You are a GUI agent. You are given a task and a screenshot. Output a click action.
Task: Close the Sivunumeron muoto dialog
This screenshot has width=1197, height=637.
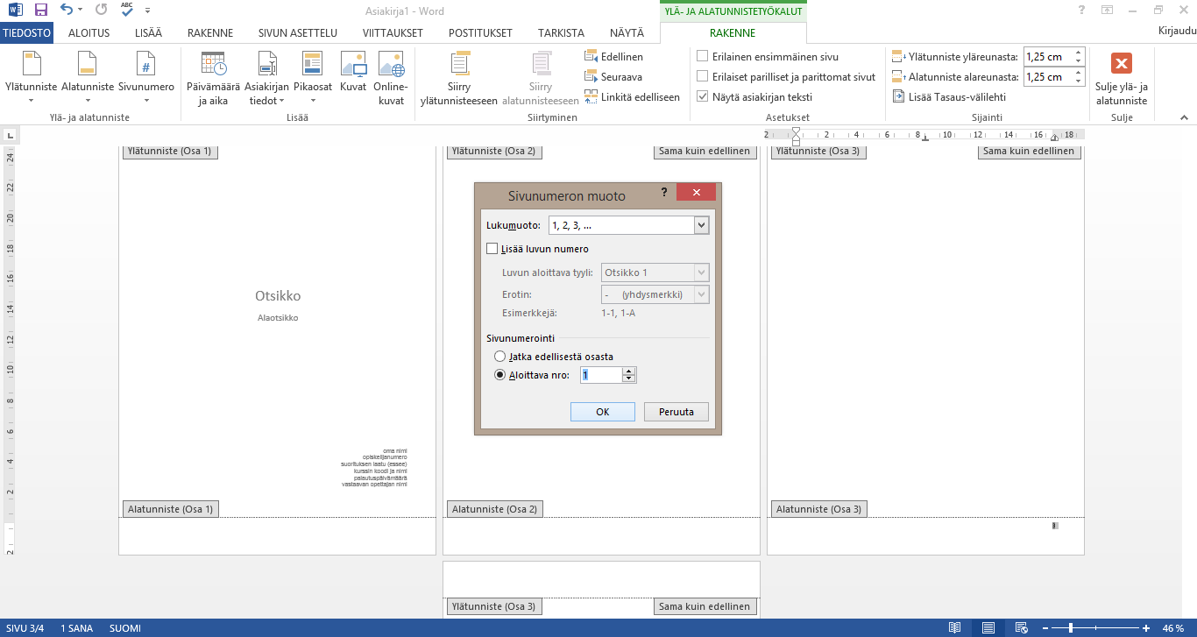click(x=697, y=192)
